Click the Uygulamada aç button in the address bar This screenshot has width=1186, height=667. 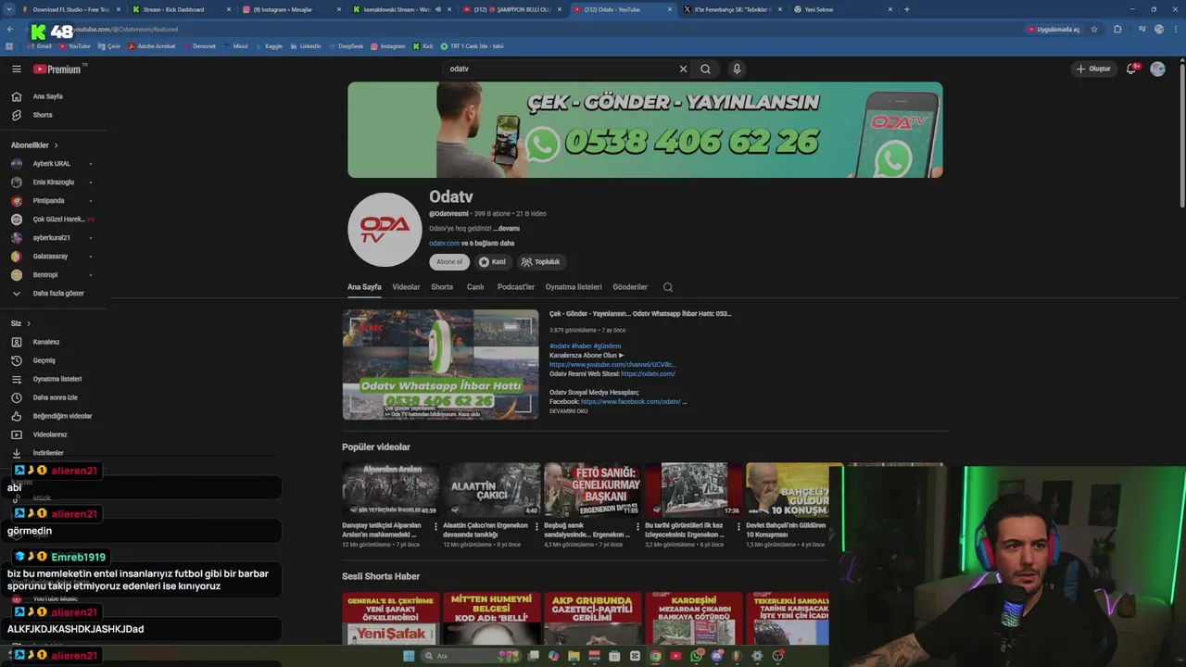1054,30
